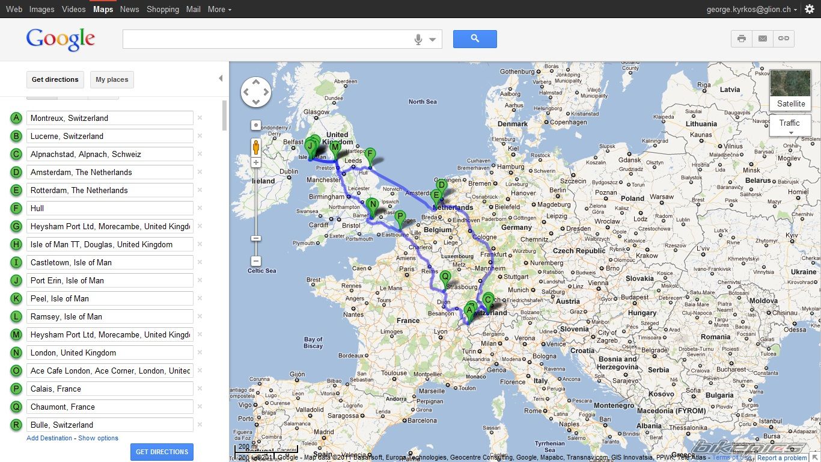This screenshot has height=462, width=821.
Task: Click green marker R in destination list
Action: (16, 425)
